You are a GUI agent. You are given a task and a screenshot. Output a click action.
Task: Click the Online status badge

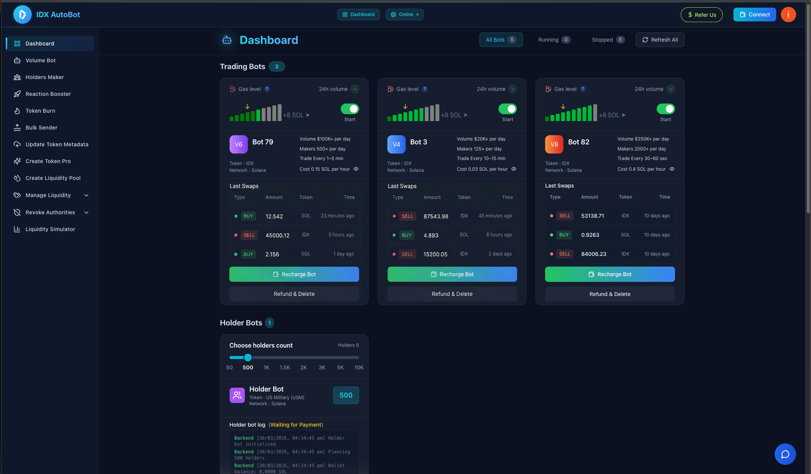[405, 15]
